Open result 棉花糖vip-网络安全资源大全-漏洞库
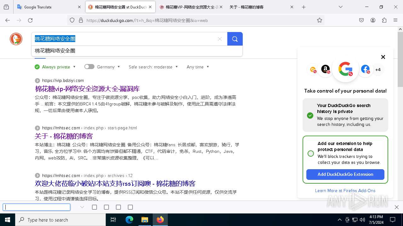 coord(87,89)
